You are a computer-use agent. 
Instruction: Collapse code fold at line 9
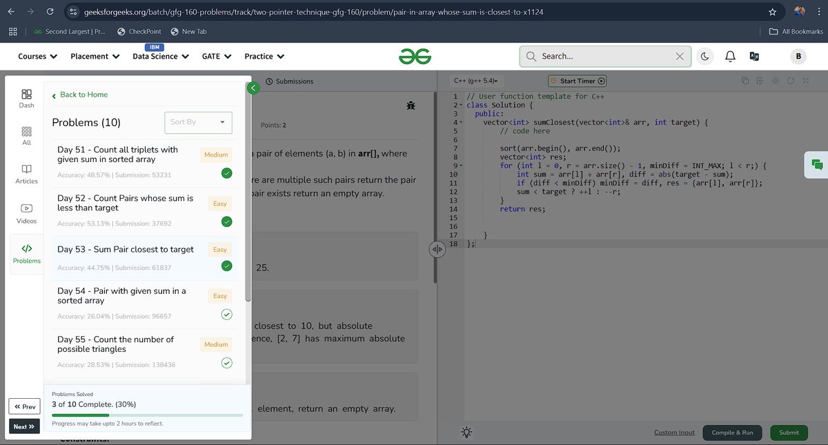tap(462, 166)
